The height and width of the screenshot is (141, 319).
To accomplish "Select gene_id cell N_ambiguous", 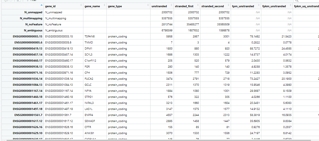I will point(54,31).
